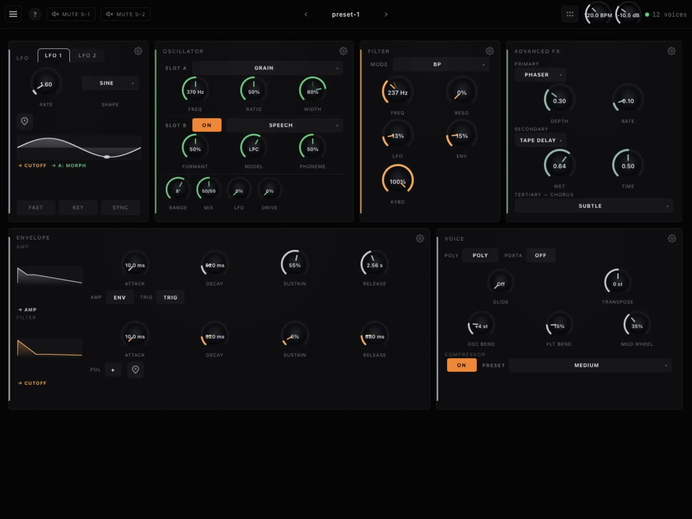
Task: Toggle the POL plus polarity button
Action: coord(113,370)
